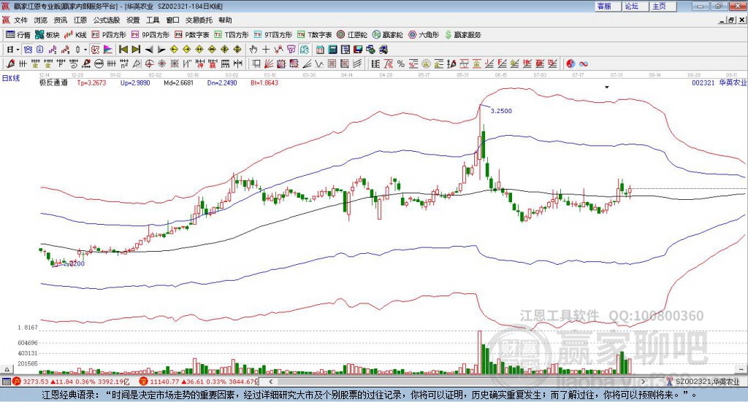Open the 资讯 menu
The image size is (748, 402).
click(61, 20)
